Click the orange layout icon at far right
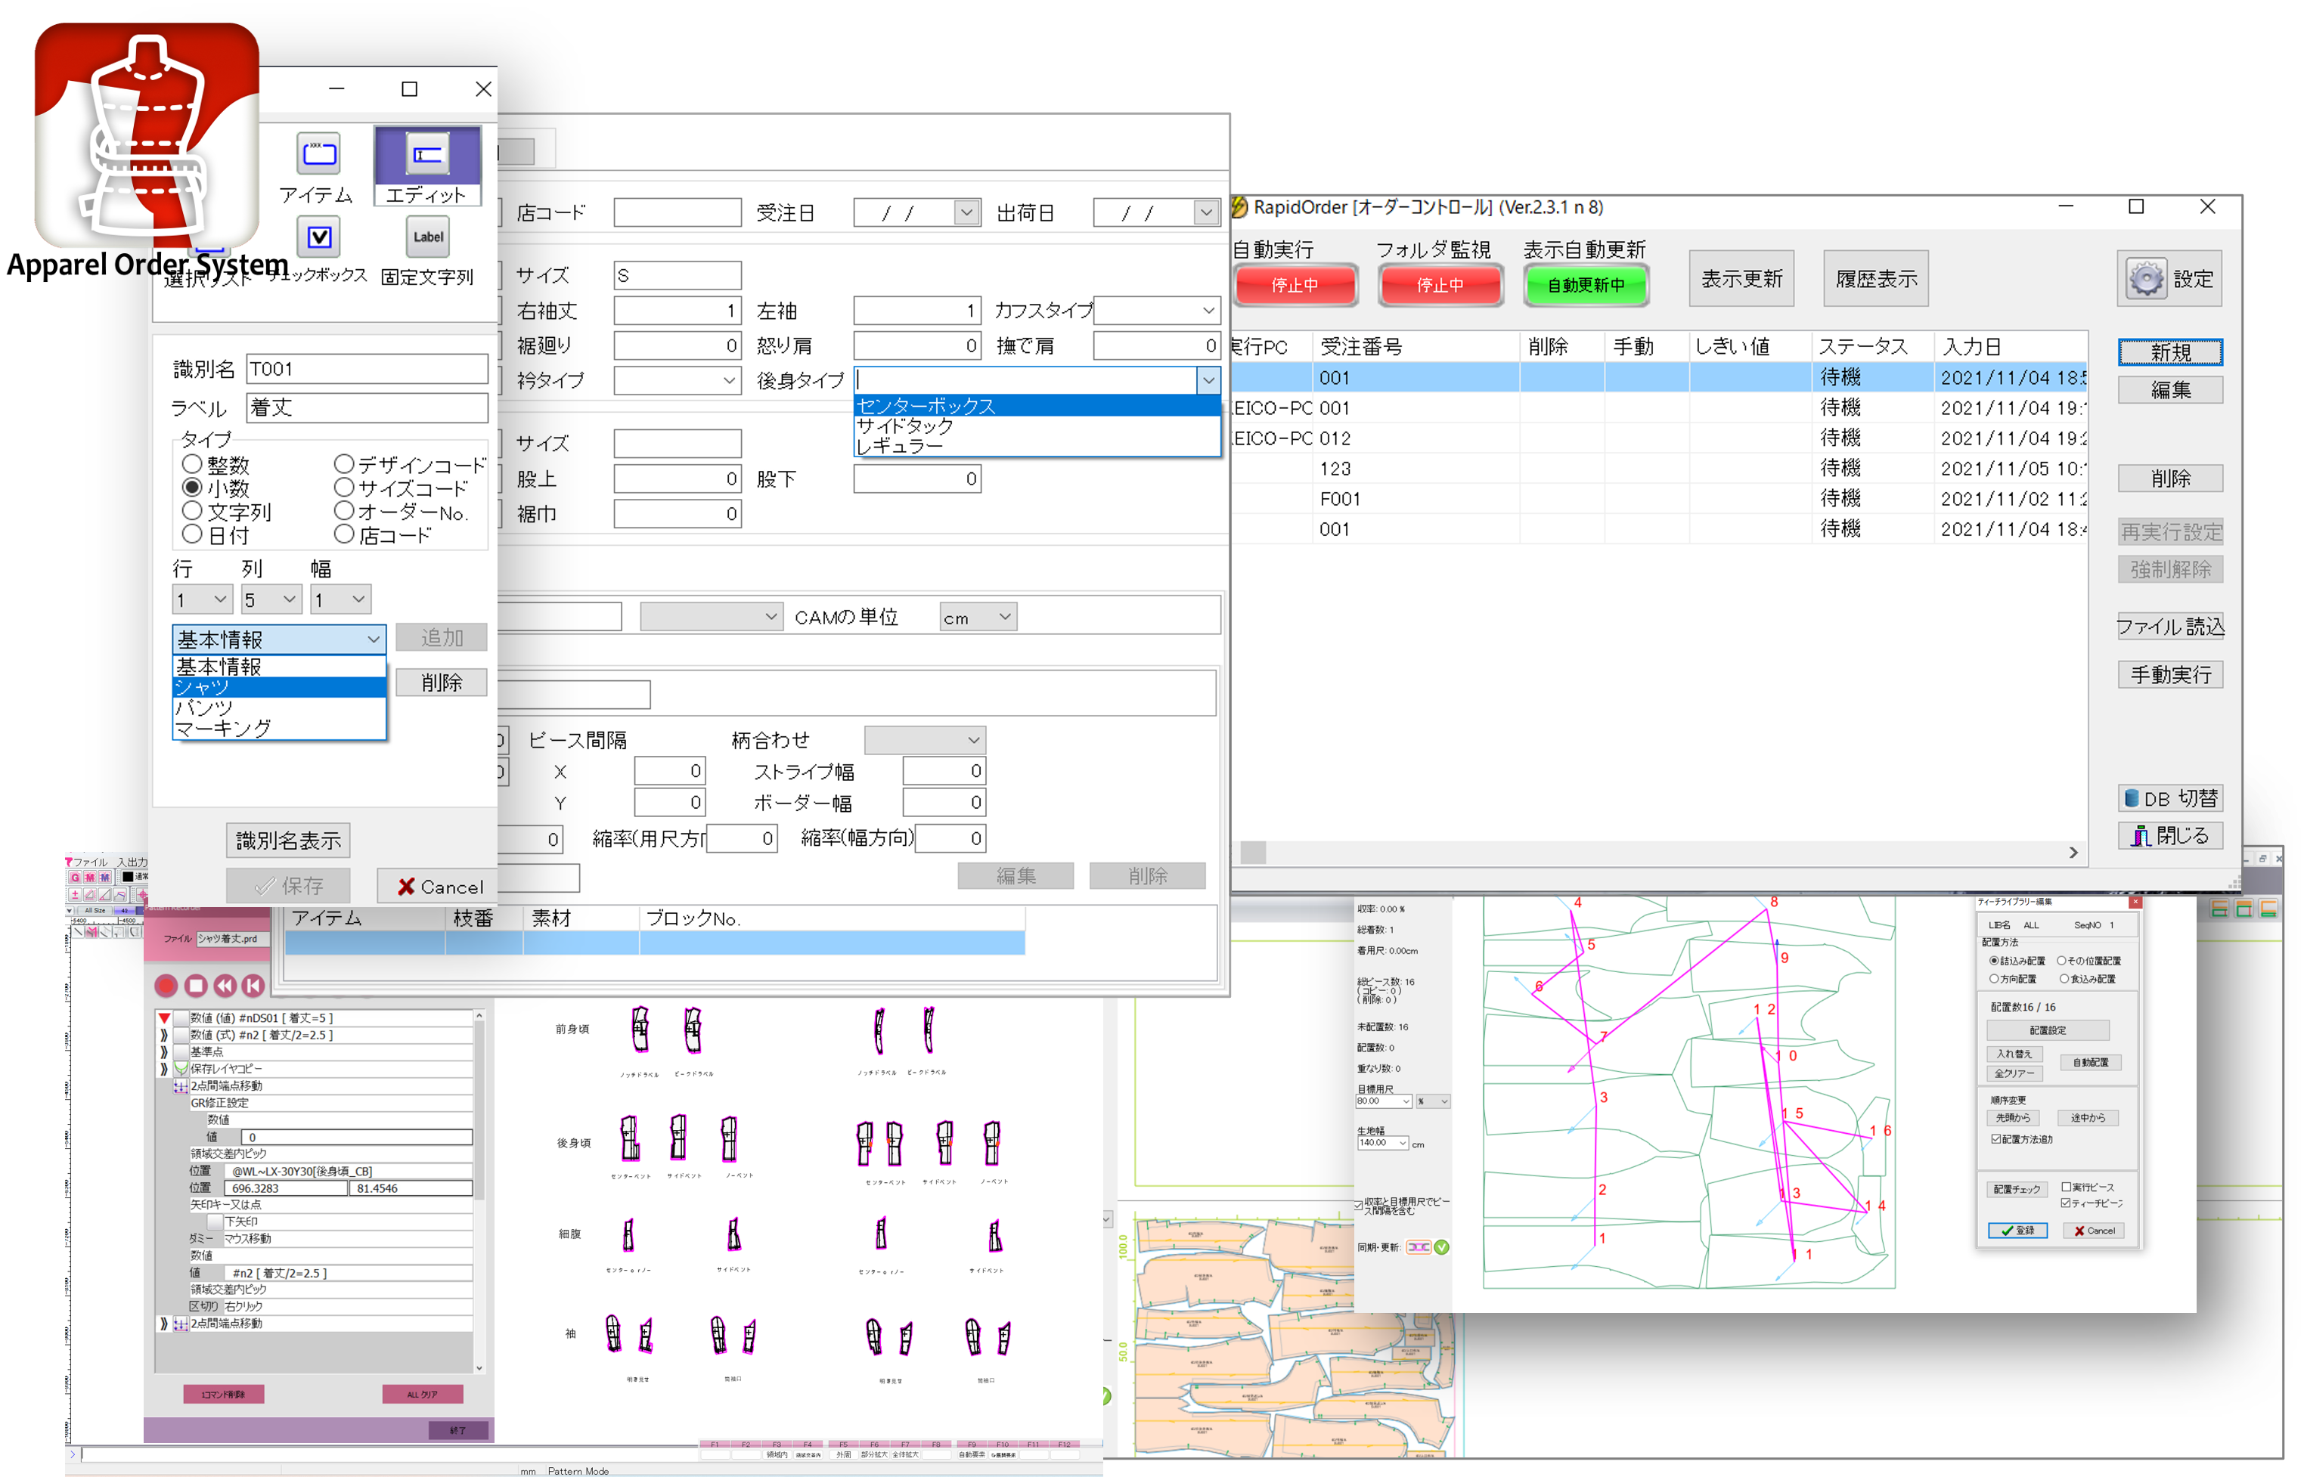 pos(2267,909)
